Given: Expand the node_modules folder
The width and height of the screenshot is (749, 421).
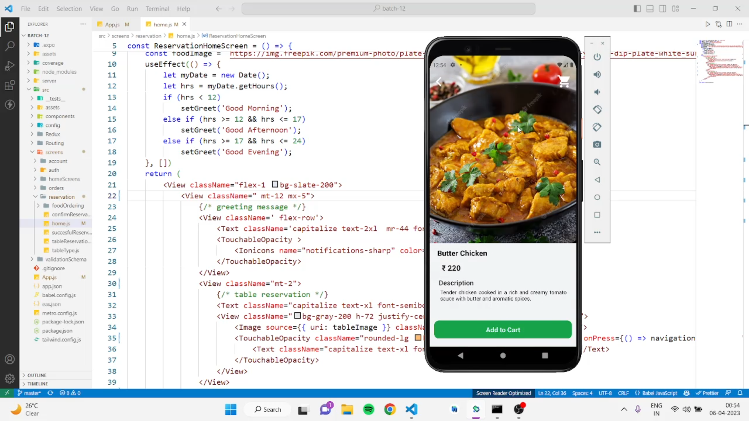Looking at the screenshot, I should point(59,72).
